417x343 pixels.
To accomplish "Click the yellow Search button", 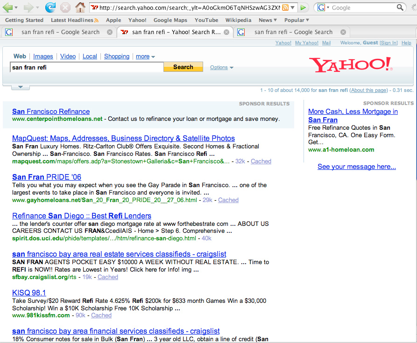I will 183,67.
